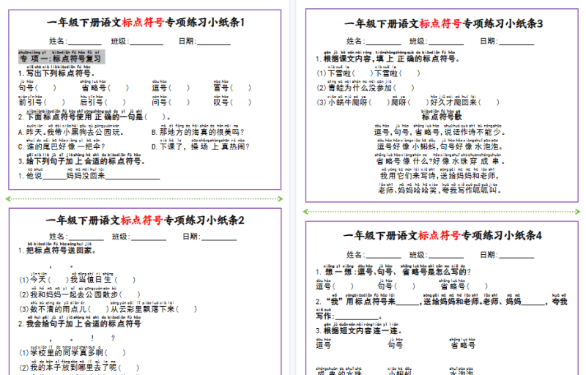Click the blank after 妈妈没回来
This screenshot has height=375, width=586.
(133, 177)
